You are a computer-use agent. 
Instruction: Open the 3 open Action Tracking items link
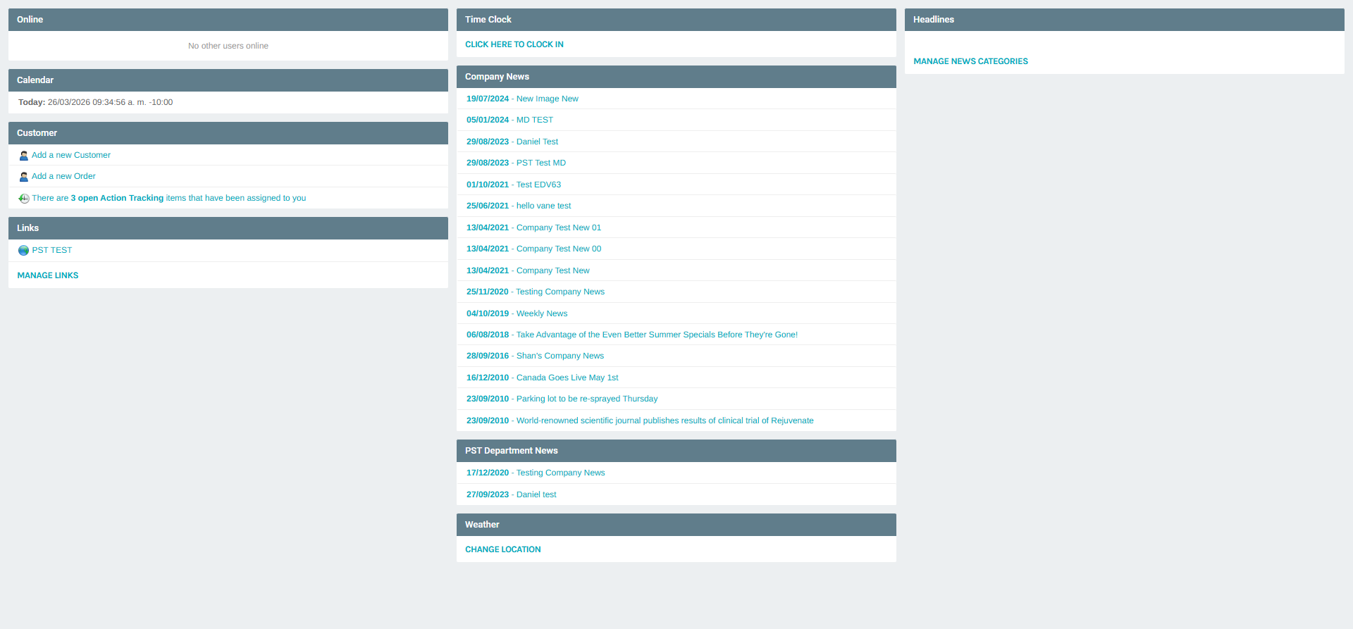(x=168, y=198)
